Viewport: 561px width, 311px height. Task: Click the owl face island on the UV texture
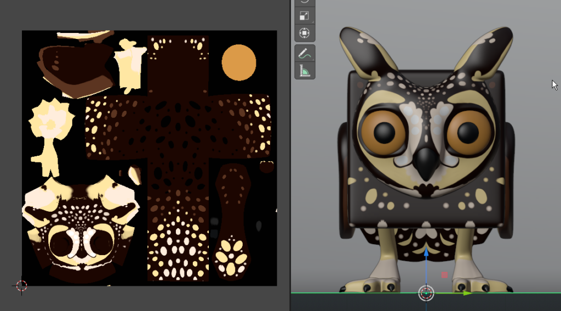point(82,229)
